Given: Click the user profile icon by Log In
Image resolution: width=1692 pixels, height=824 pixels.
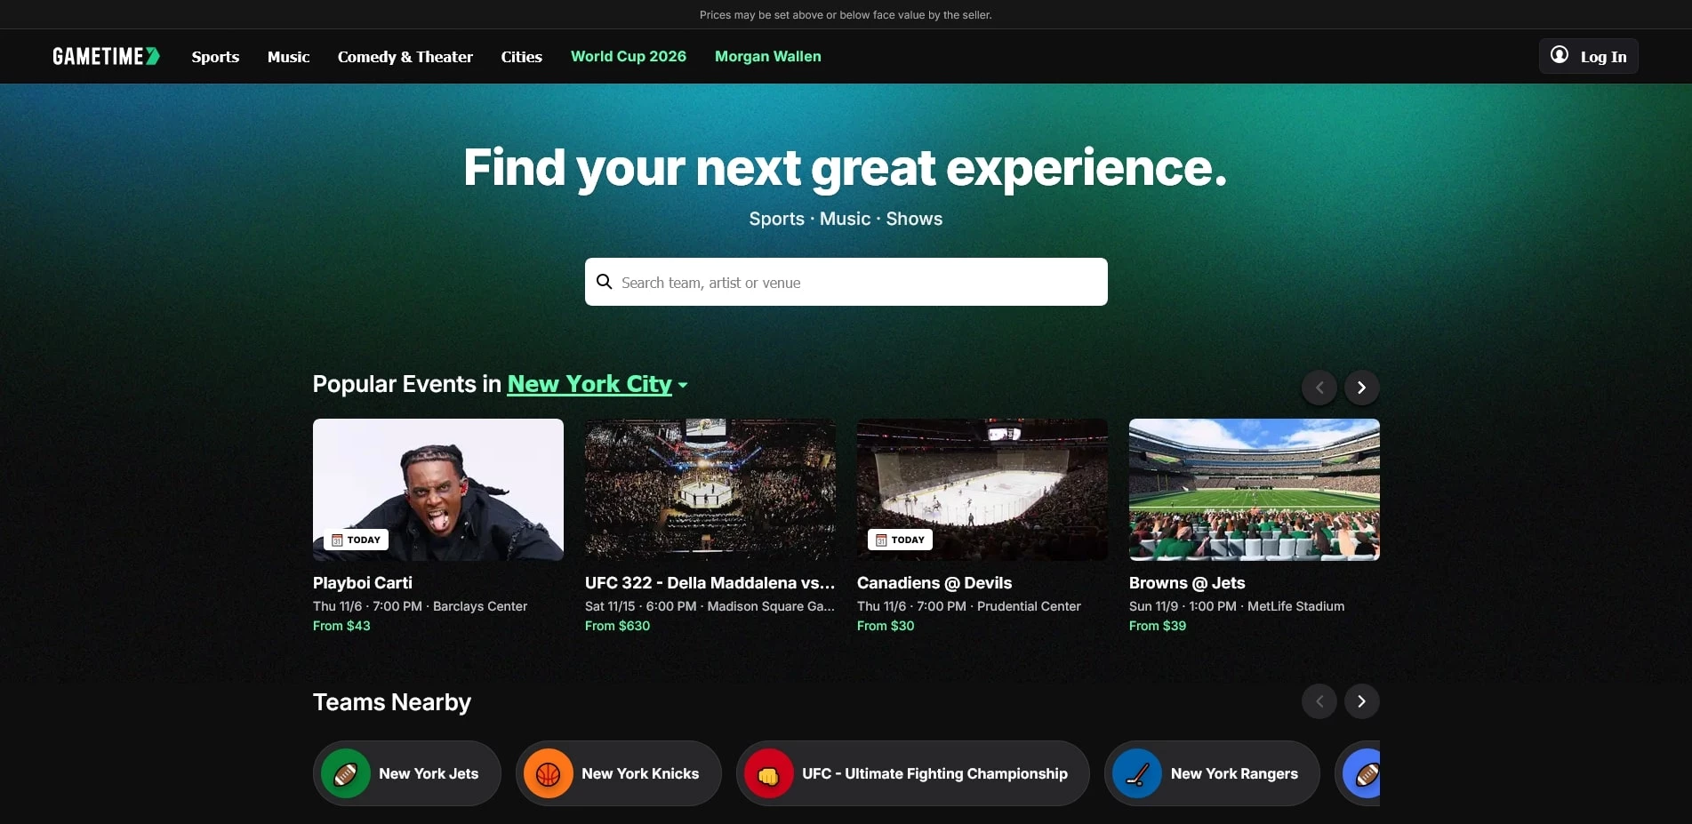Looking at the screenshot, I should (x=1560, y=55).
